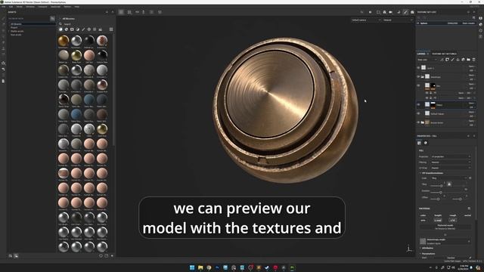Image resolution: width=484 pixels, height=272 pixels.
Task: Open the Material display mode dropdown in viewport
Action: 398,20
